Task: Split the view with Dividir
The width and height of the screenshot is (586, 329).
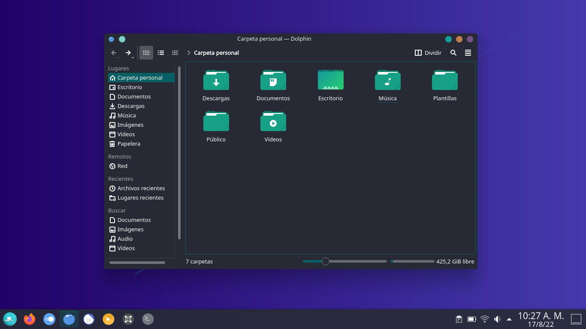Action: pyautogui.click(x=428, y=53)
